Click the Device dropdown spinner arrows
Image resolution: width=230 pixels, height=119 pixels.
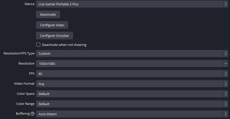click(x=225, y=4)
